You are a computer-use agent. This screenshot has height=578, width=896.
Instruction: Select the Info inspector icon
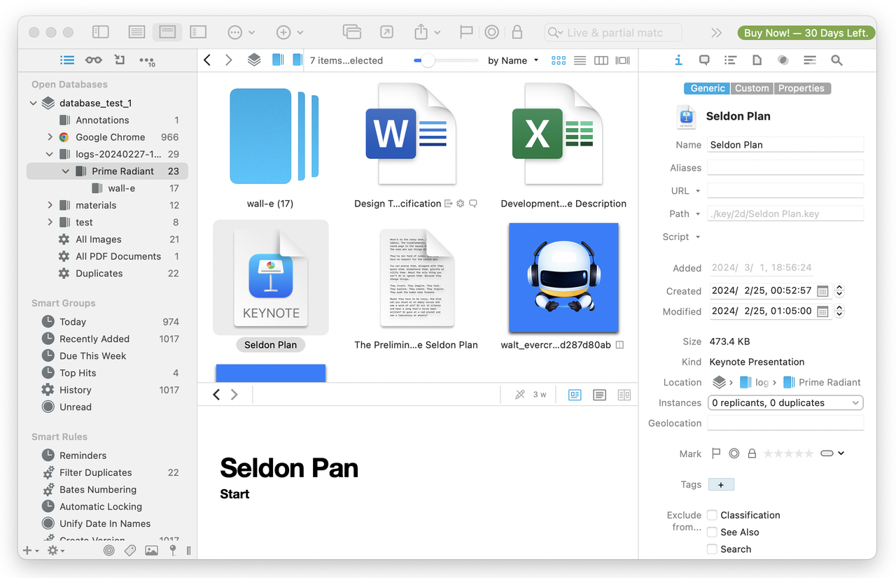coord(678,60)
